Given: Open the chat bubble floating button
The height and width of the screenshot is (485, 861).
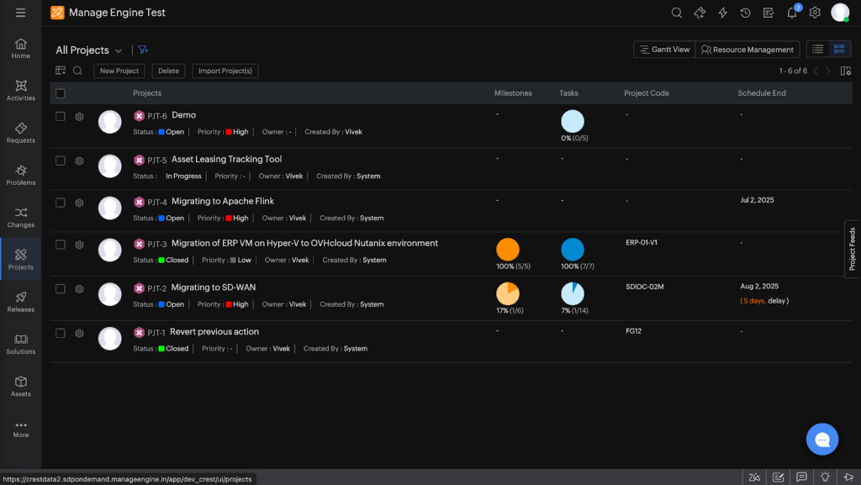Looking at the screenshot, I should [x=822, y=439].
